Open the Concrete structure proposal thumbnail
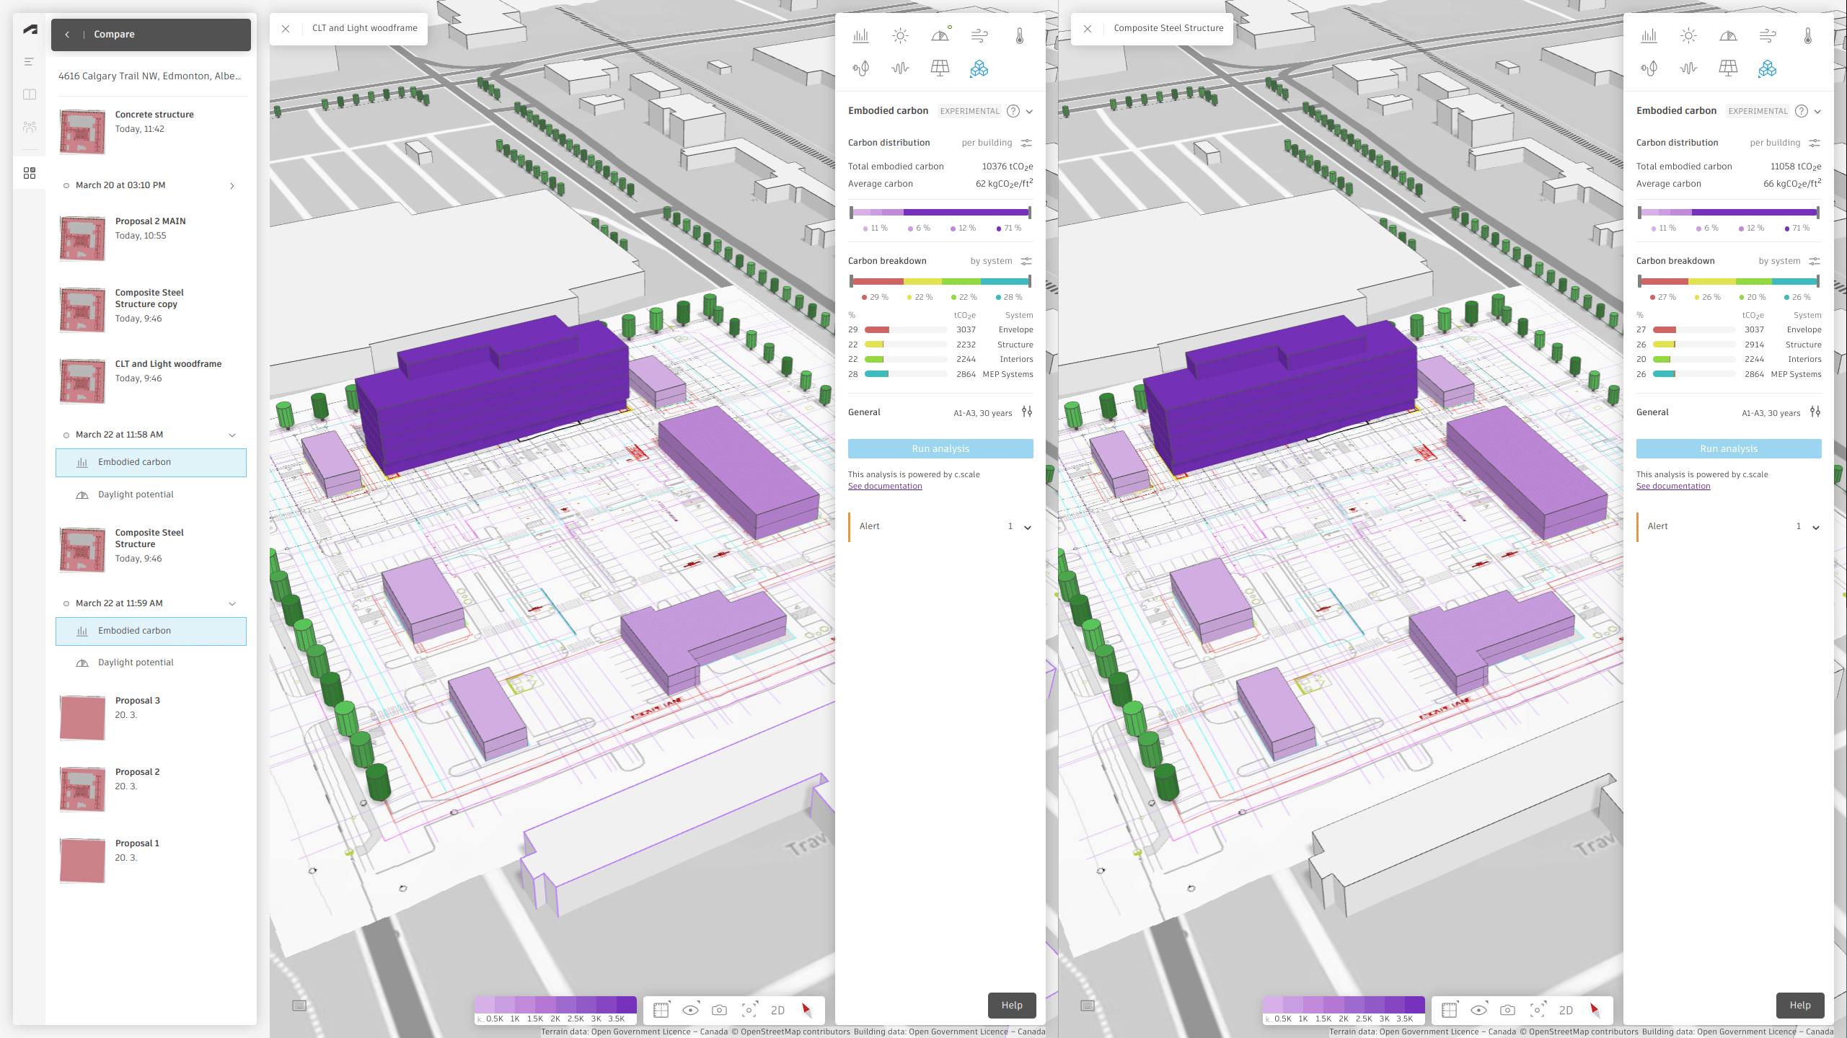Image resolution: width=1847 pixels, height=1038 pixels. point(81,132)
